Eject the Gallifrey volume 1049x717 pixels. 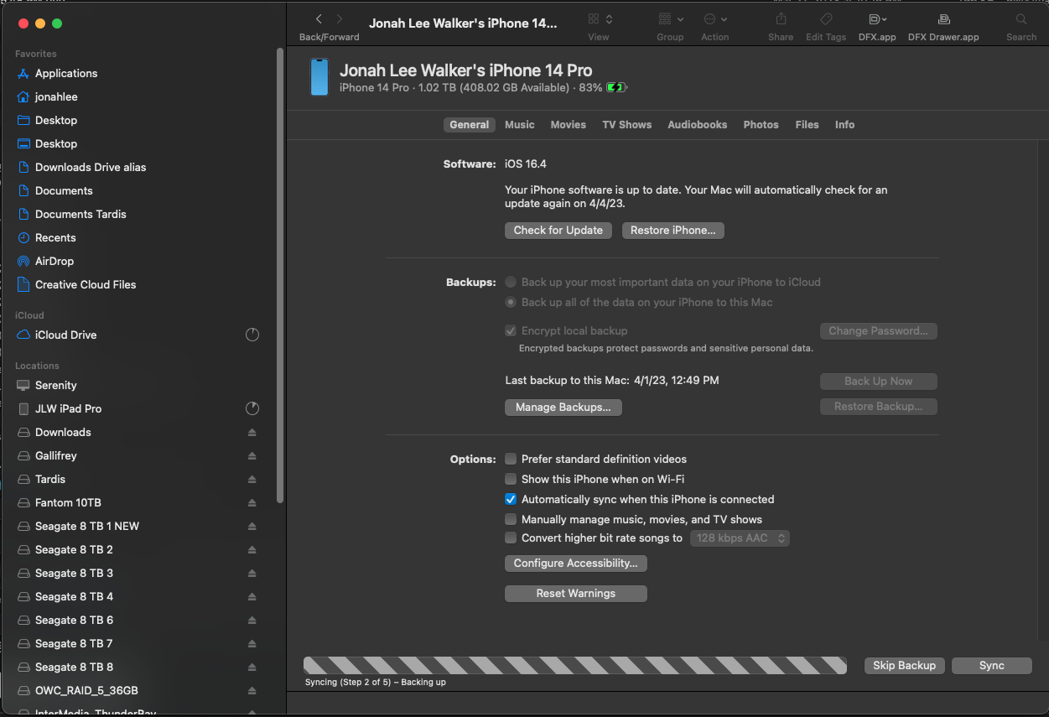[252, 455]
